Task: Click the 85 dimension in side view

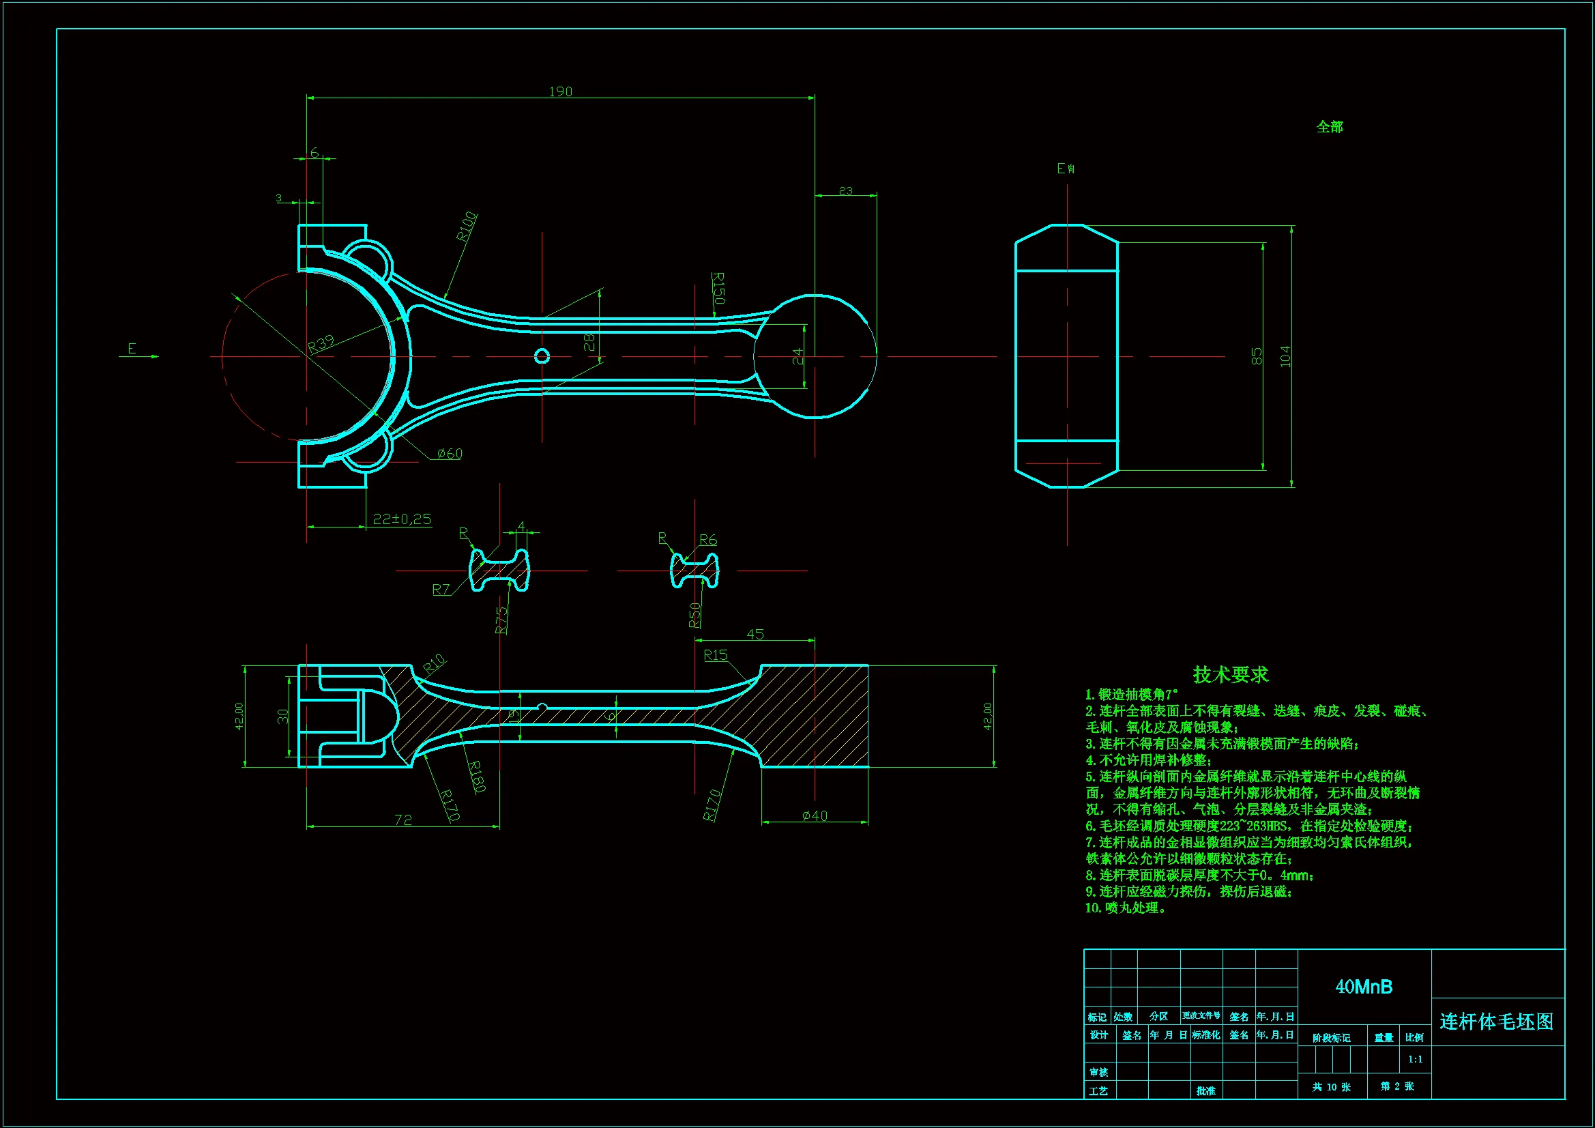Action: (1256, 356)
